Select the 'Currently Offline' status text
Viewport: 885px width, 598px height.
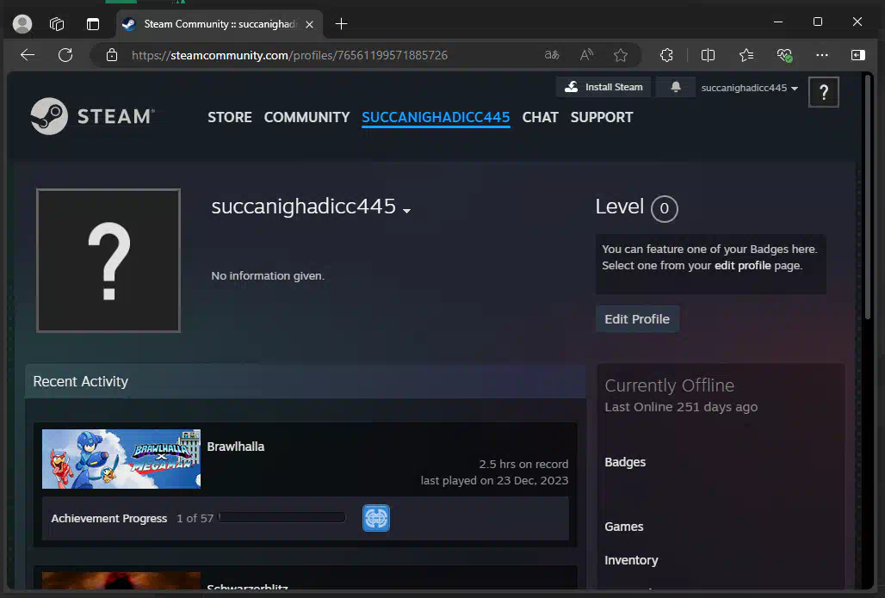(670, 385)
